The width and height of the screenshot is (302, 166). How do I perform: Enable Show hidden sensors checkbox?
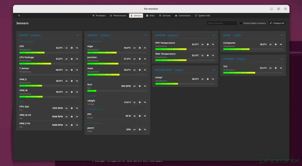pos(241,23)
